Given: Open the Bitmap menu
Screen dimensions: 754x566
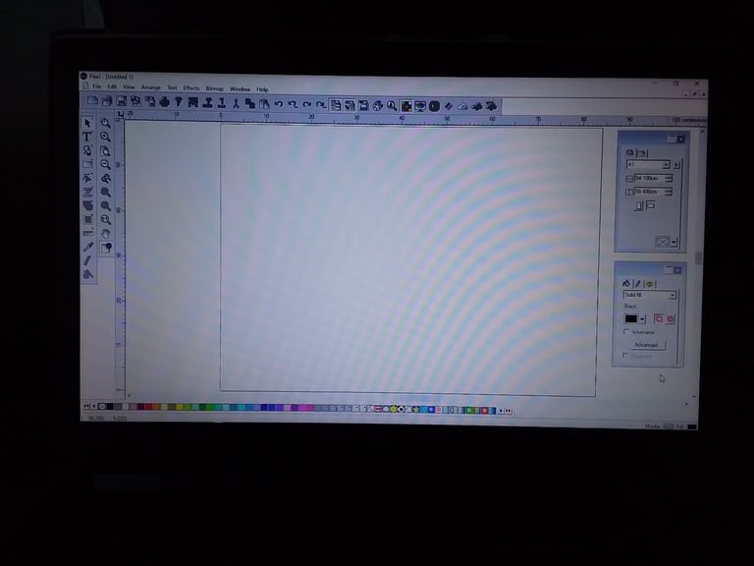Looking at the screenshot, I should click(214, 88).
